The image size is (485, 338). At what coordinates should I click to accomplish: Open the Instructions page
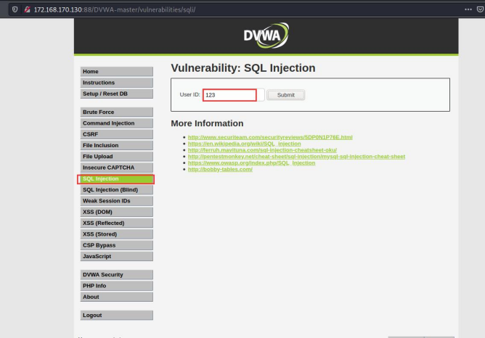coord(117,83)
